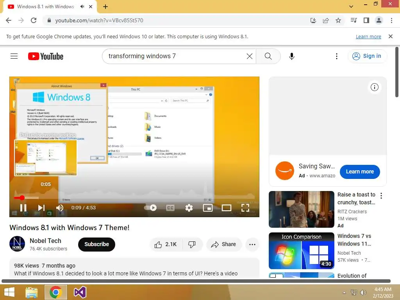Activate miniplayer mode
This screenshot has width=400, height=300.
208,208
